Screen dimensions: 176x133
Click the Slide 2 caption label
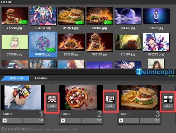(x=66, y=114)
